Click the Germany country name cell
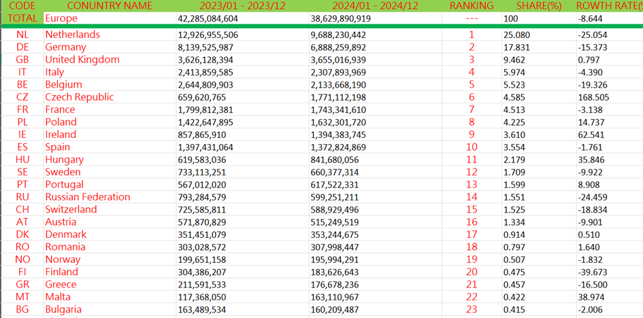This screenshot has width=643, height=318. pyautogui.click(x=65, y=47)
